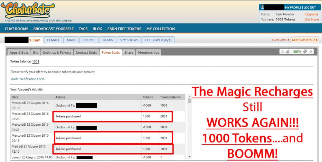Click the Martedì 21 Giugno 2016 12:16 date
322x162 pixels.
click(29, 149)
